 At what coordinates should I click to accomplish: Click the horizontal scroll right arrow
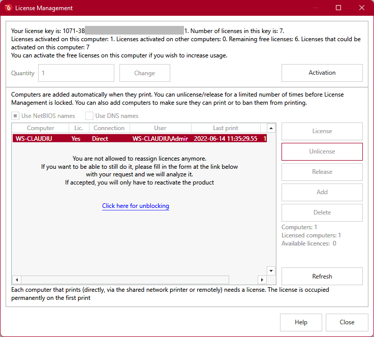click(262, 280)
